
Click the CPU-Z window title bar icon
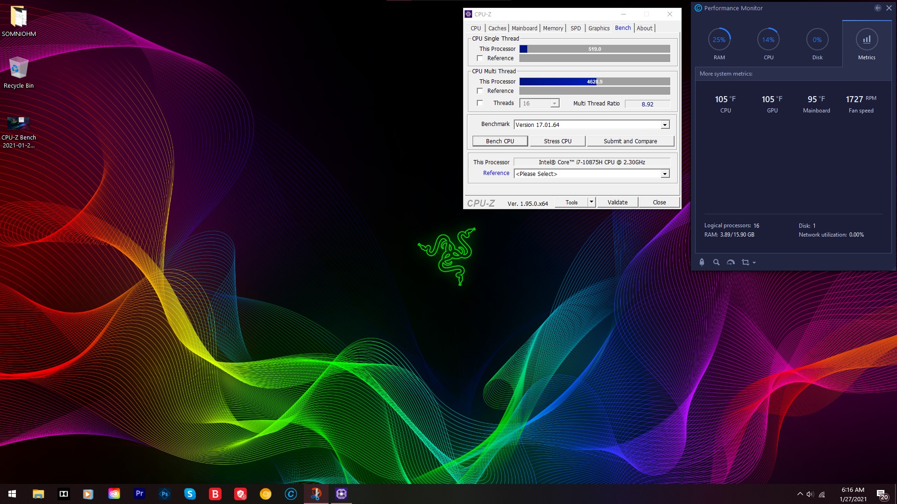click(468, 14)
